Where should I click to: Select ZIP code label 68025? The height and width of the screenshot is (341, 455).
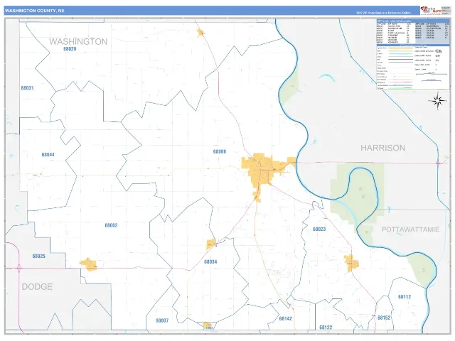(38, 256)
